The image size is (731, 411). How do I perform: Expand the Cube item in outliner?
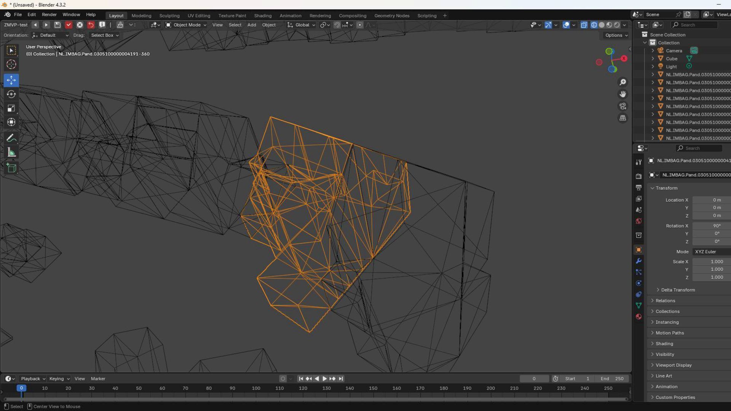653,59
